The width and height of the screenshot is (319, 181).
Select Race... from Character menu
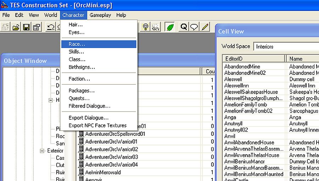coord(77,44)
